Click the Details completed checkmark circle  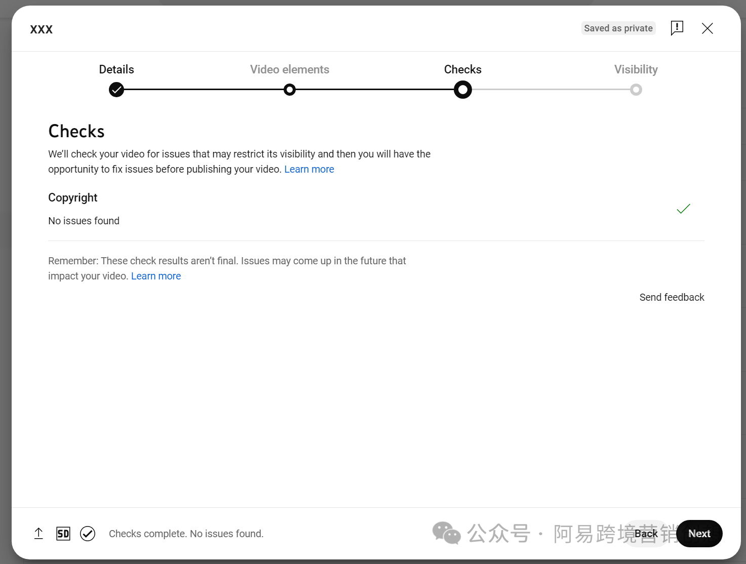coord(116,90)
